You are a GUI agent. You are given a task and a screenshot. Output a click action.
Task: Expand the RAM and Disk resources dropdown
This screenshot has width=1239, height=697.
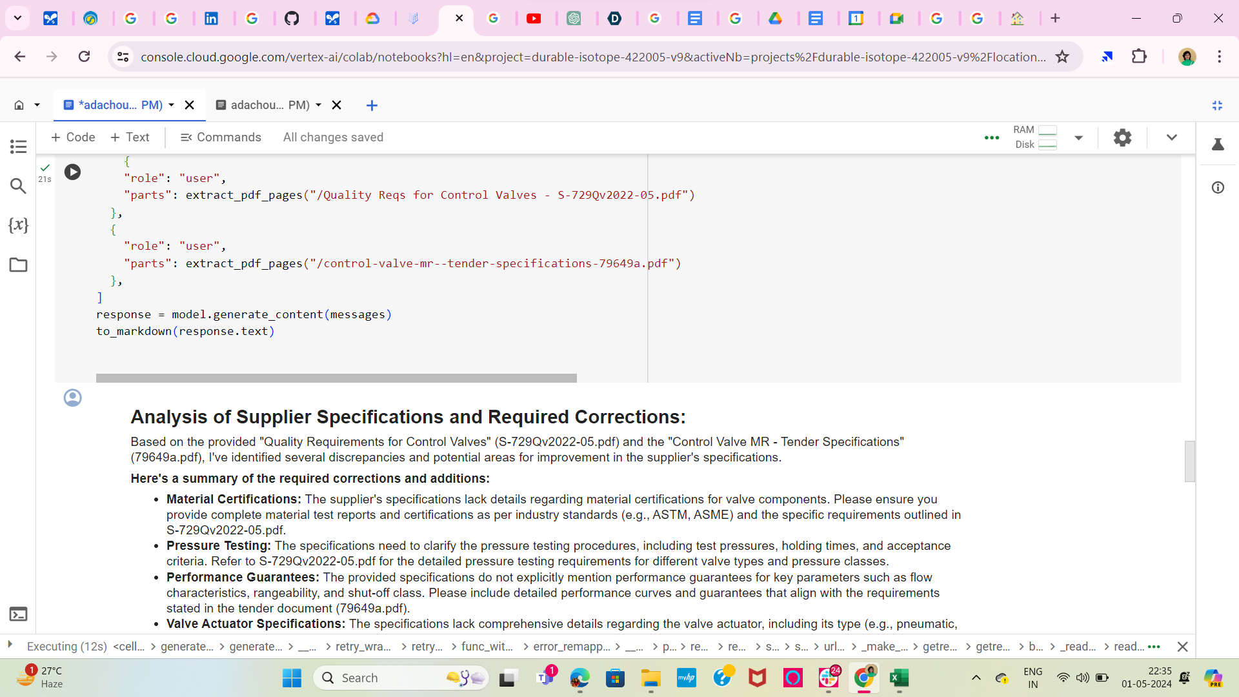[x=1078, y=137]
